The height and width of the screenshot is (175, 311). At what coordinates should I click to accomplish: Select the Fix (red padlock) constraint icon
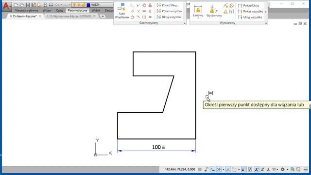point(150,5)
